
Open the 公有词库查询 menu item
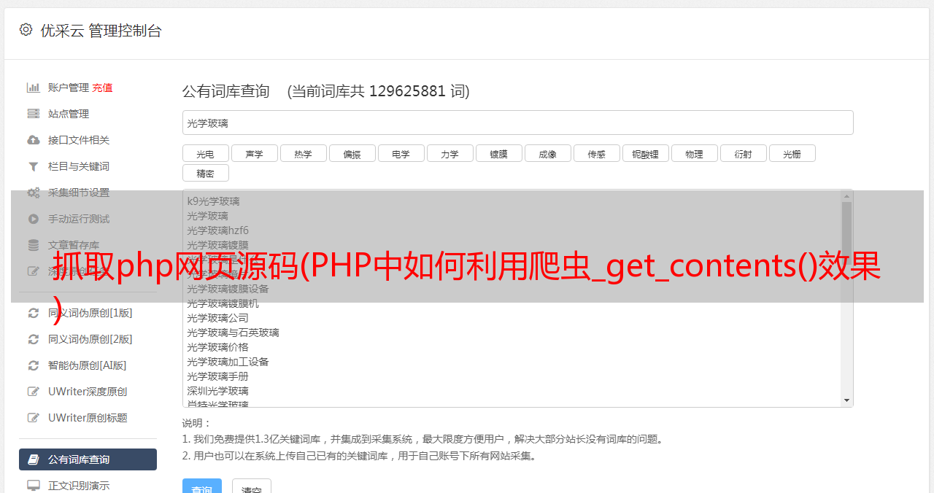(88, 459)
